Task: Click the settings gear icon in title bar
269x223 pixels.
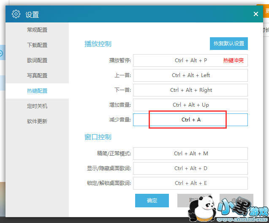Action: point(16,14)
